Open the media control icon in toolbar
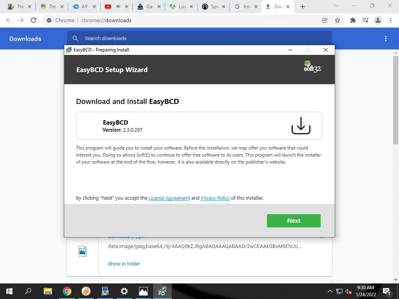Screen dimensions: 399x299 (x=365, y=20)
